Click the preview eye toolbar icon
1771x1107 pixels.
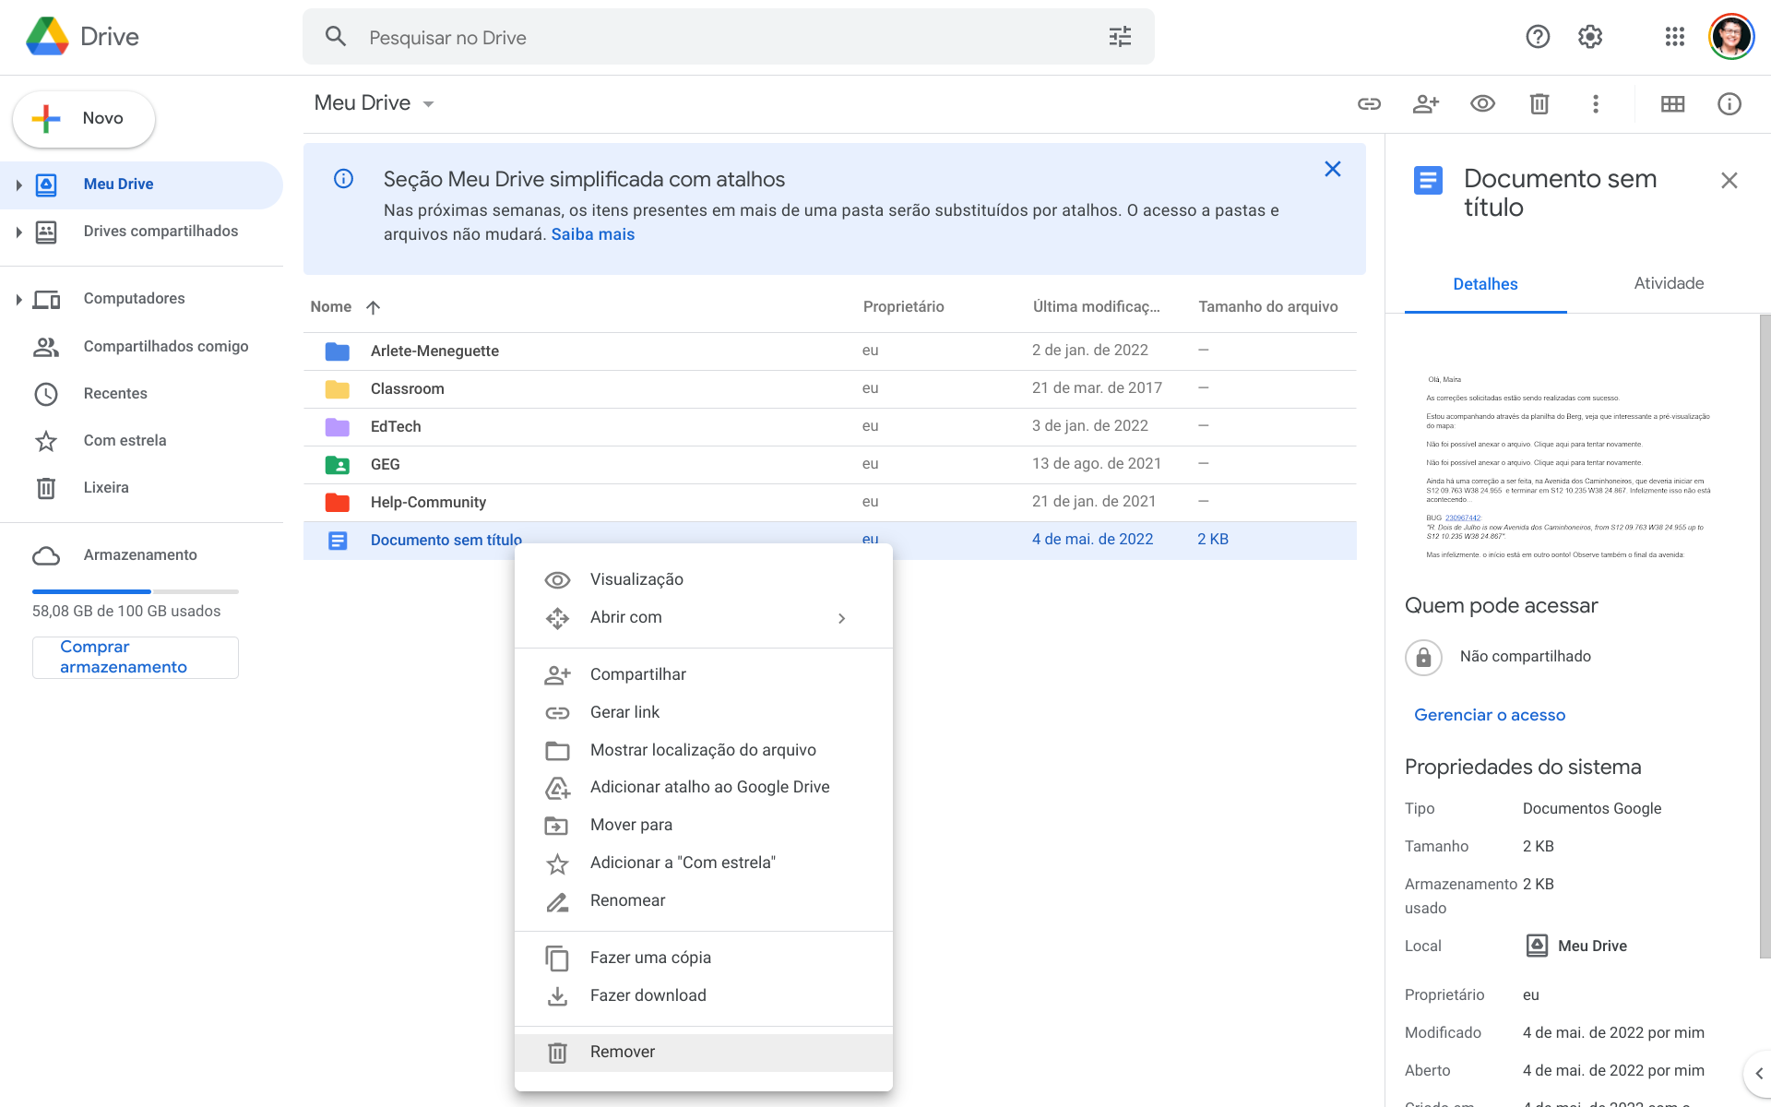pos(1482,103)
